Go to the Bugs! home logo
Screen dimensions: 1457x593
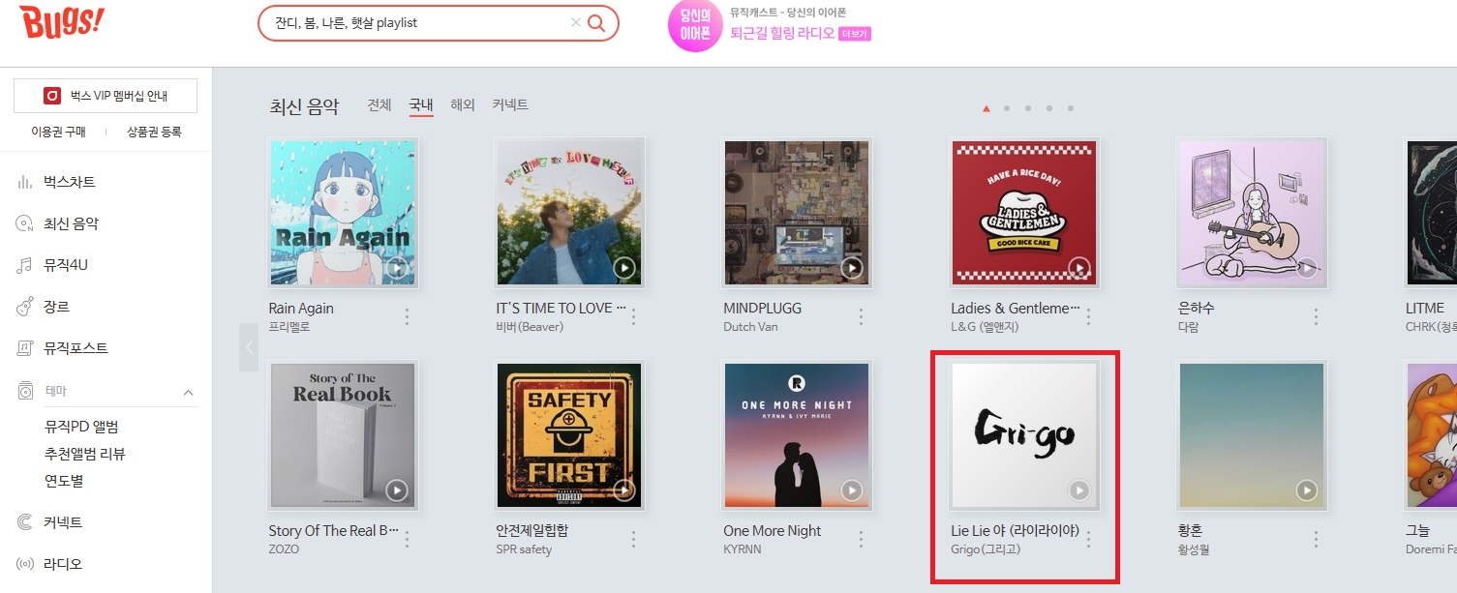pyautogui.click(x=61, y=23)
